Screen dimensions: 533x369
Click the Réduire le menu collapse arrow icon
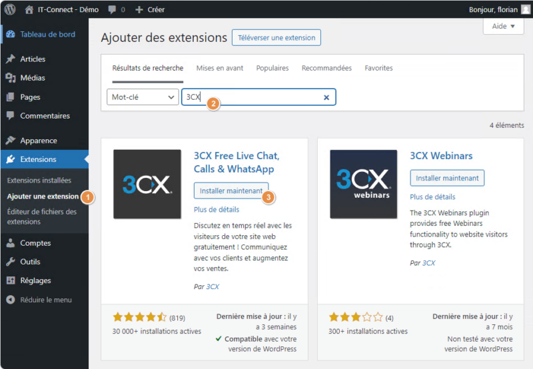coord(11,300)
